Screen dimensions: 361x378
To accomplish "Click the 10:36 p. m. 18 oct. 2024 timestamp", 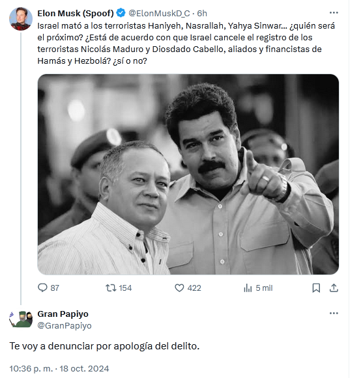I will coord(59,368).
